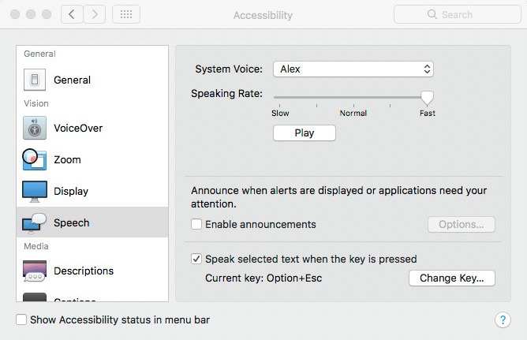Click the Change Key button
This screenshot has width=527, height=340.
(x=451, y=278)
